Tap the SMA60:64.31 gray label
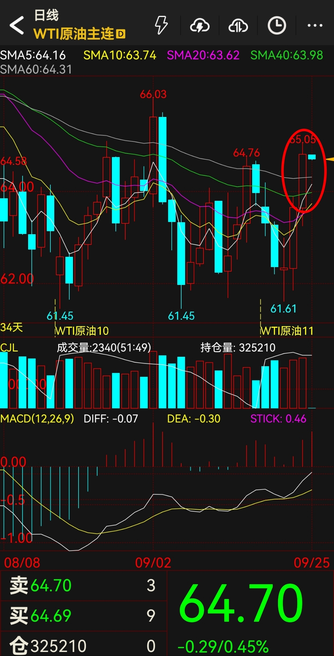This screenshot has width=334, height=656. click(36, 70)
